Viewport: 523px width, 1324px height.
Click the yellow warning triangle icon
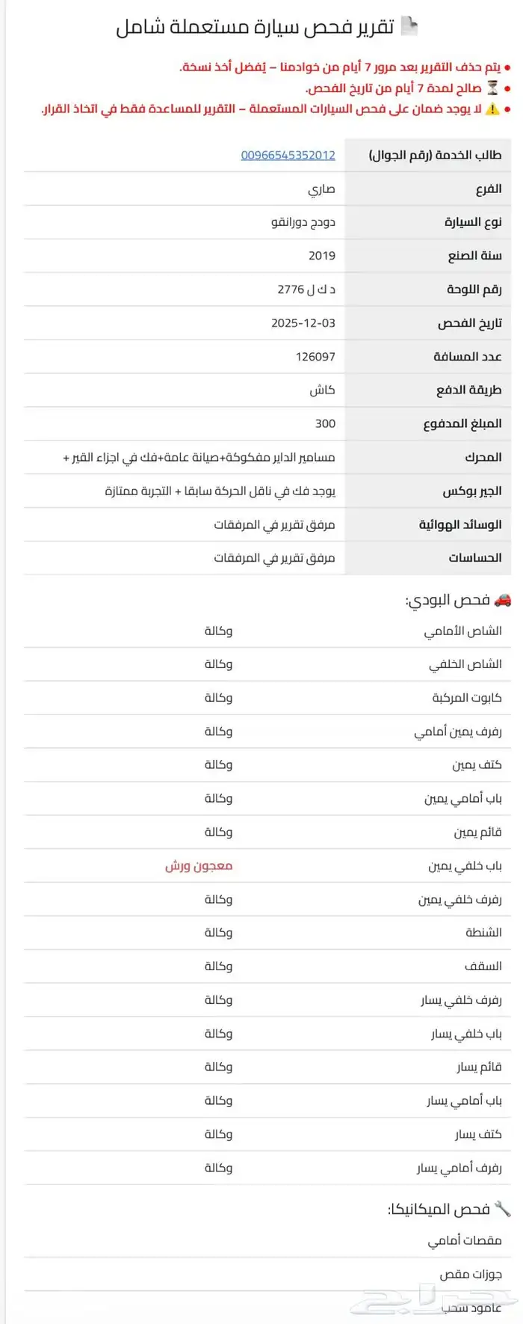[492, 109]
